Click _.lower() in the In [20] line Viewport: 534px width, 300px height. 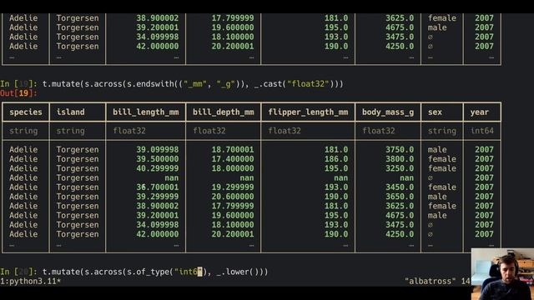click(x=238, y=272)
